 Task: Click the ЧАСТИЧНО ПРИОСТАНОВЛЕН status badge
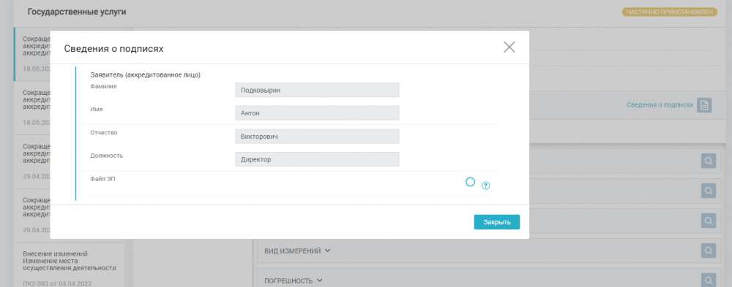point(670,12)
